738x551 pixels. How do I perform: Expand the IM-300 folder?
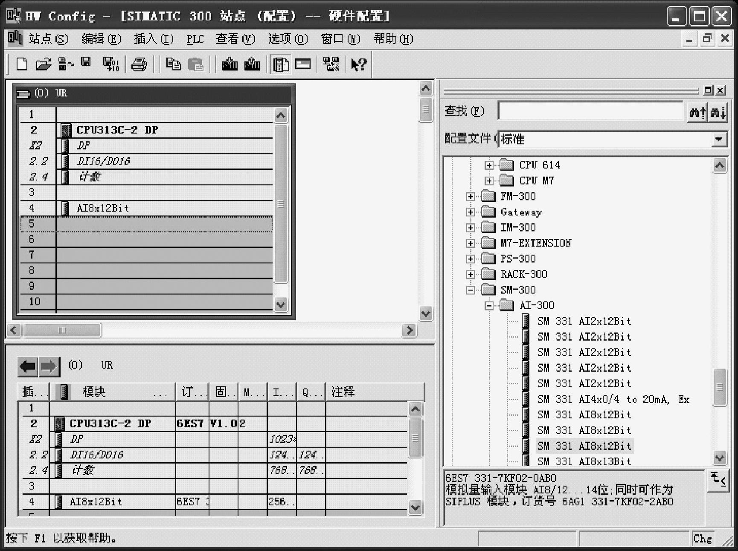tap(471, 228)
